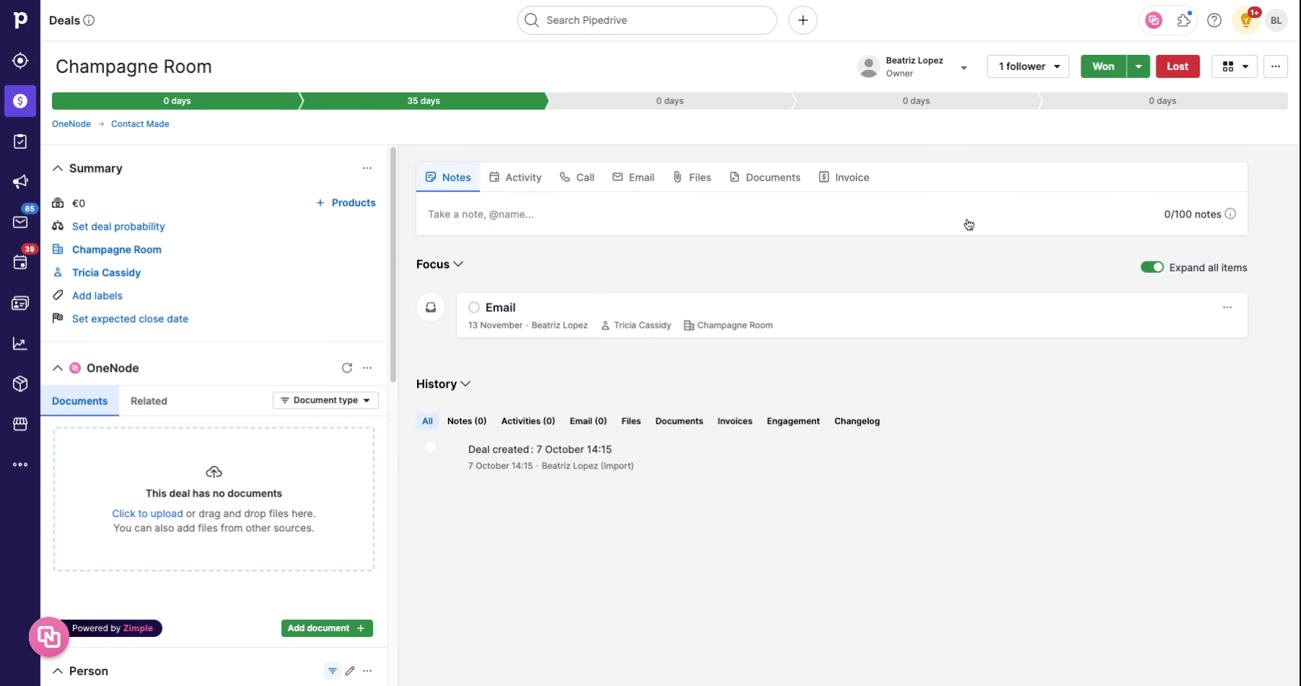This screenshot has width=1301, height=686.
Task: Click Set expected close date
Action: 130,318
